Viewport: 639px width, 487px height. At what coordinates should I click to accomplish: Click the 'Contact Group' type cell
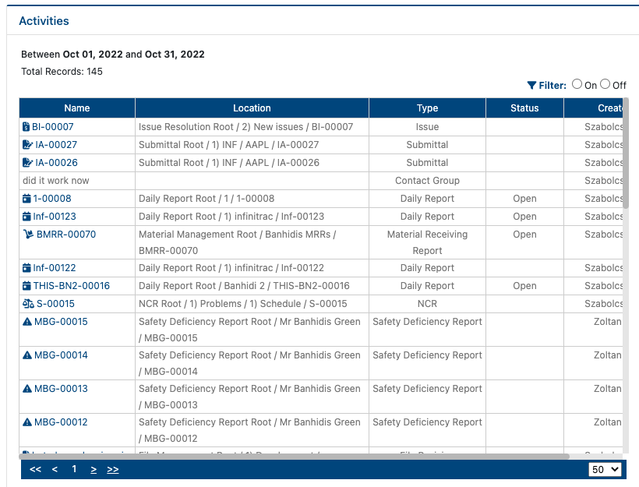pos(427,181)
